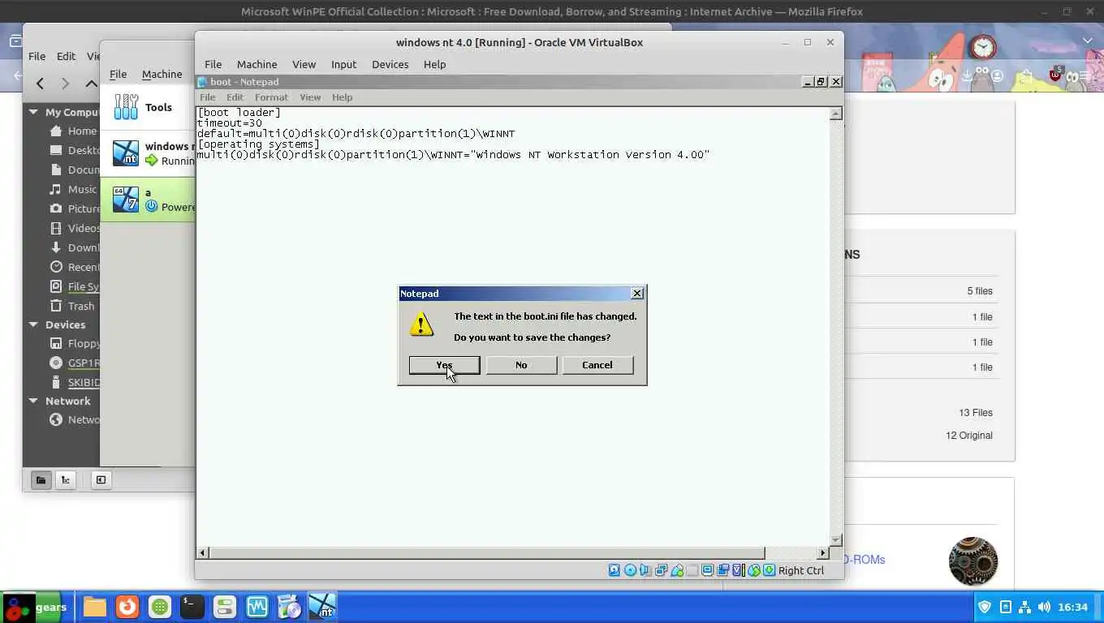This screenshot has height=623, width=1104.
Task: Open file manager File menu
Action: coord(37,56)
